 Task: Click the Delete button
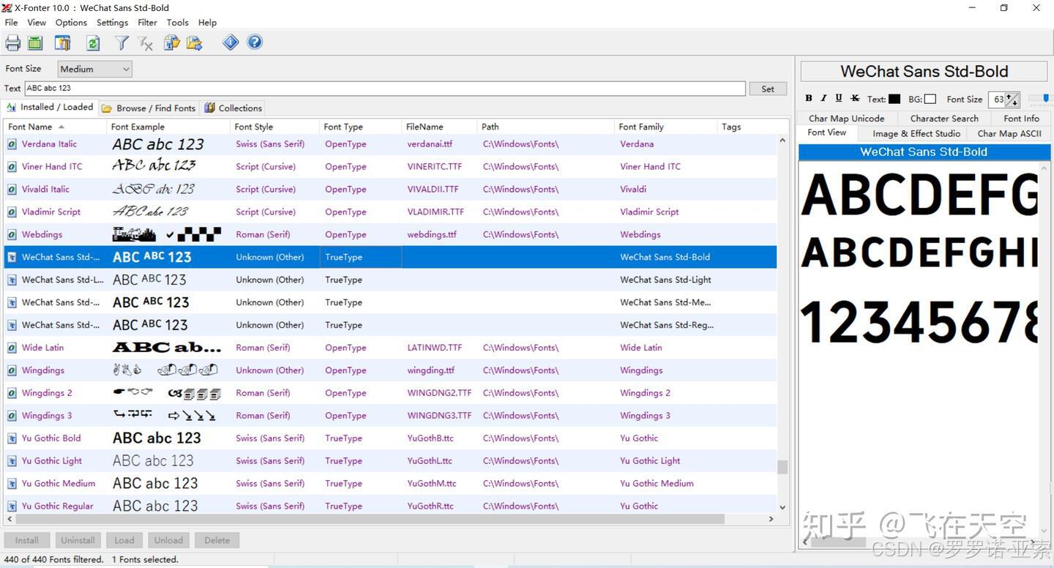217,540
